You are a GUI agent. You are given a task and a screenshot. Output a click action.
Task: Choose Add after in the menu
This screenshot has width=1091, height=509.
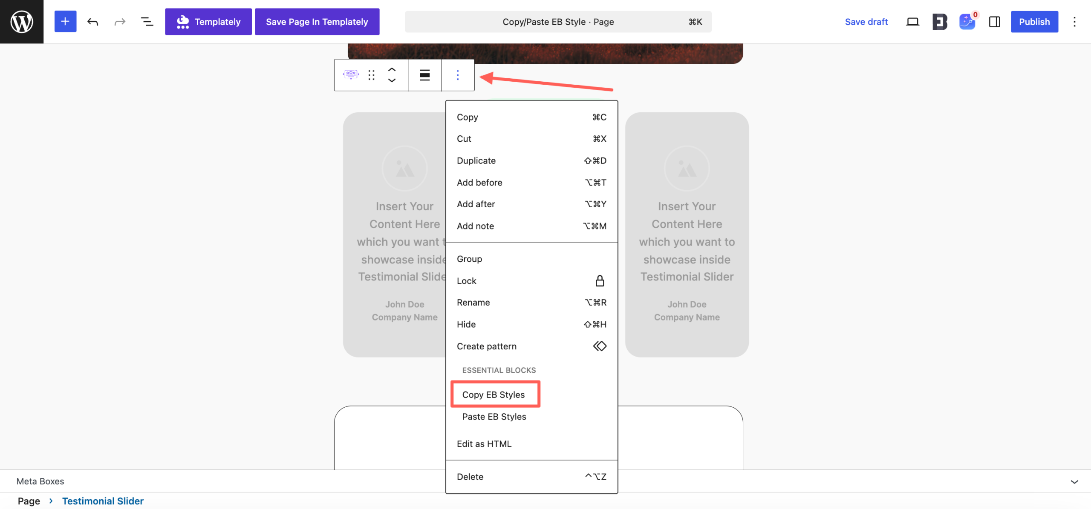click(x=531, y=204)
